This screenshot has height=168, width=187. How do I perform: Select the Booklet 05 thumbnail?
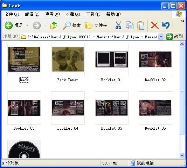tap(112, 108)
